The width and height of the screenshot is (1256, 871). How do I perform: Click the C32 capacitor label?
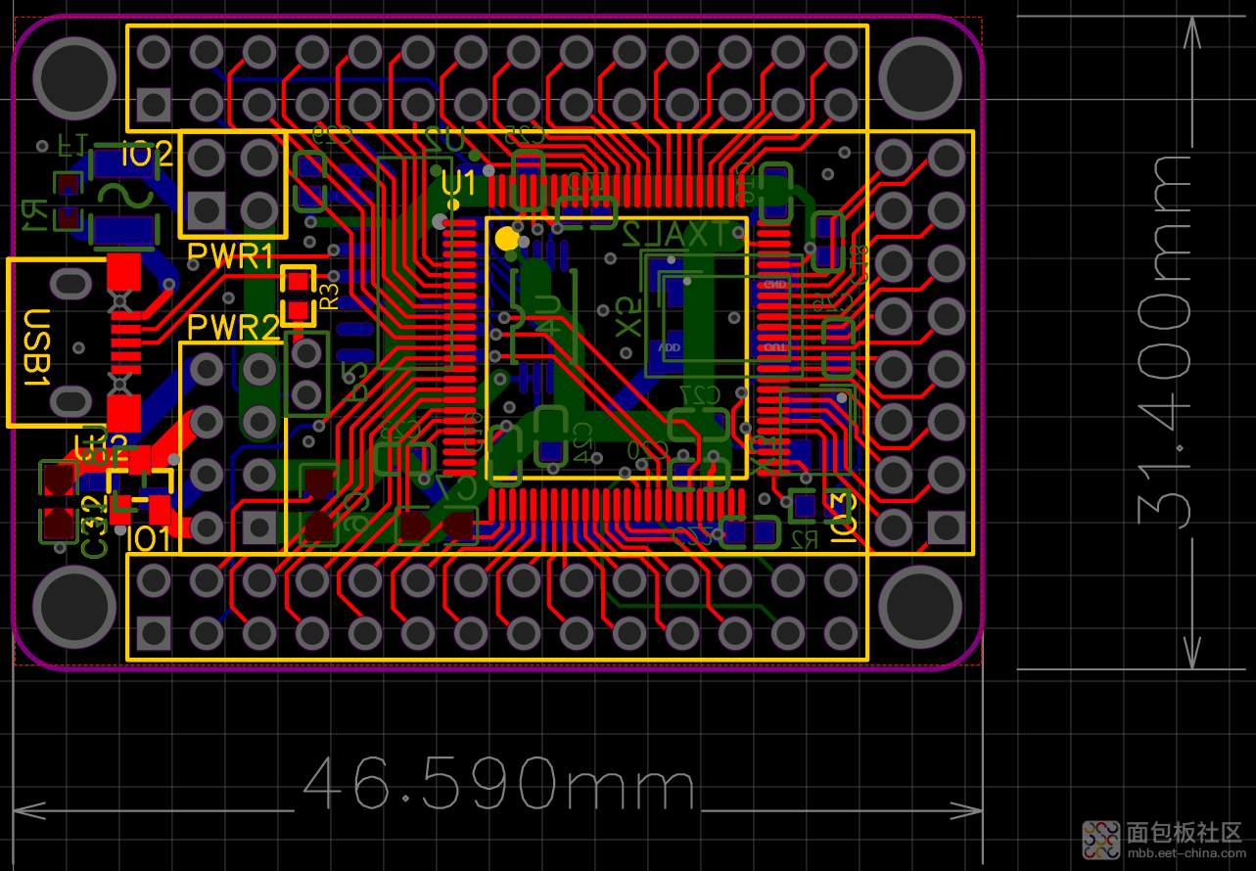94,527
